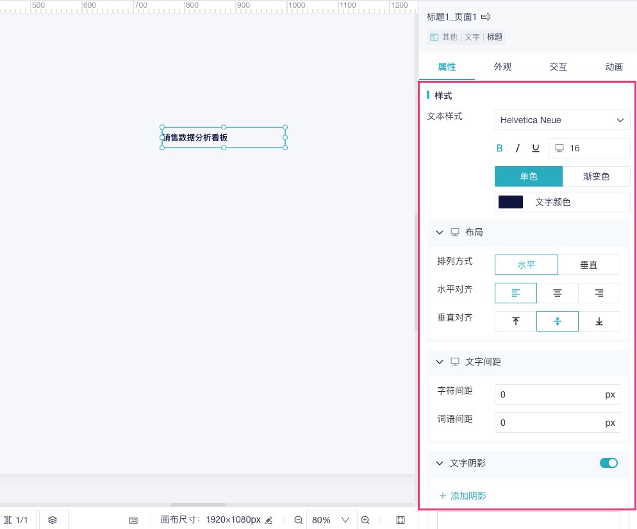The image size is (637, 529).
Task: Align text vertically to the middle
Action: [558, 321]
